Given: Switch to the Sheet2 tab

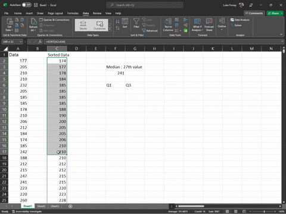Looking at the screenshot, I should pos(41,206).
